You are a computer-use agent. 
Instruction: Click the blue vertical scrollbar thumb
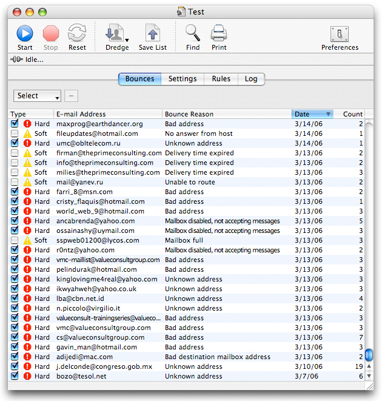[x=369, y=355]
